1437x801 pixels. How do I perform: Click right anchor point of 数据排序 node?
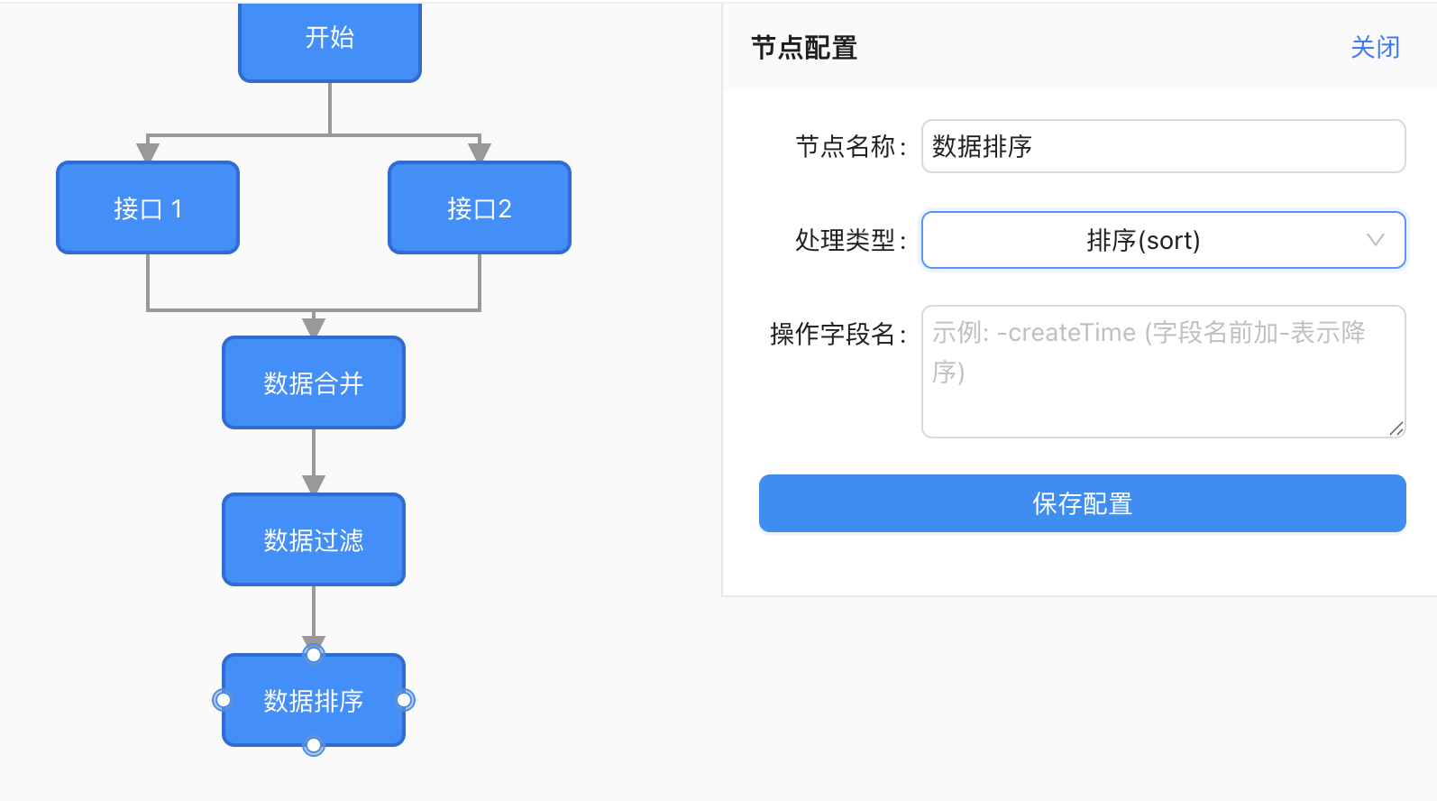405,700
